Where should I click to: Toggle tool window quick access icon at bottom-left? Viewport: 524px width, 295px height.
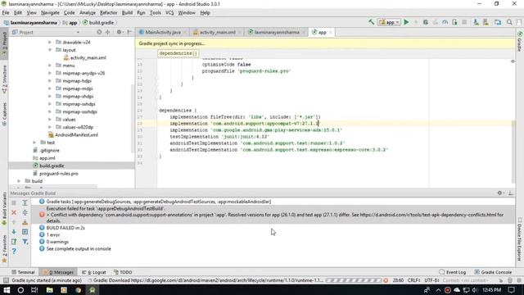click(6, 280)
